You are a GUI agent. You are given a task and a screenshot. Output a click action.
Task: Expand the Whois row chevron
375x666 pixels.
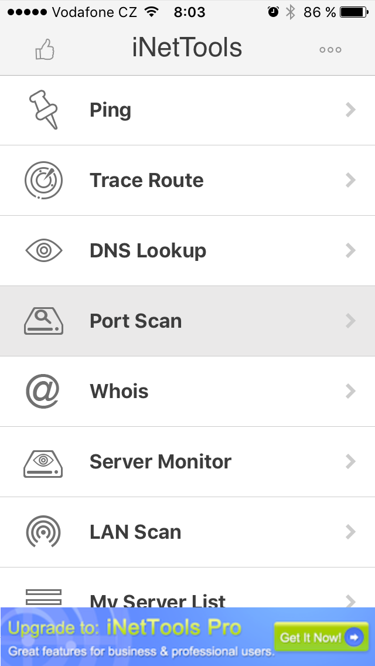pos(350,392)
